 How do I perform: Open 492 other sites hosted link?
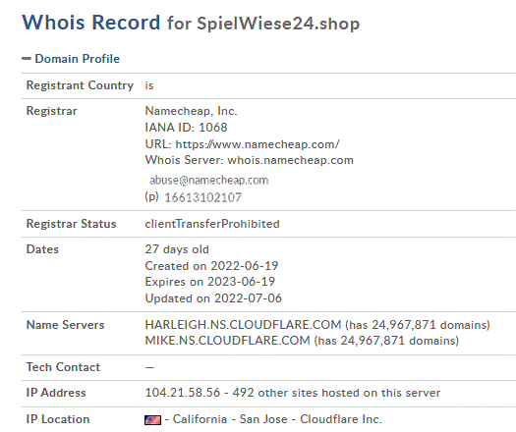click(x=336, y=393)
